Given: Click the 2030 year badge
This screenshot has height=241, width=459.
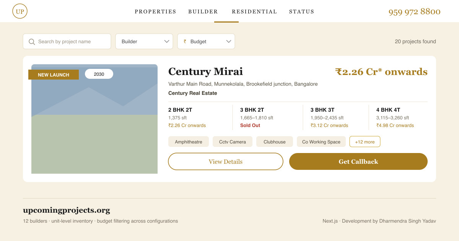Looking at the screenshot, I should click(99, 74).
